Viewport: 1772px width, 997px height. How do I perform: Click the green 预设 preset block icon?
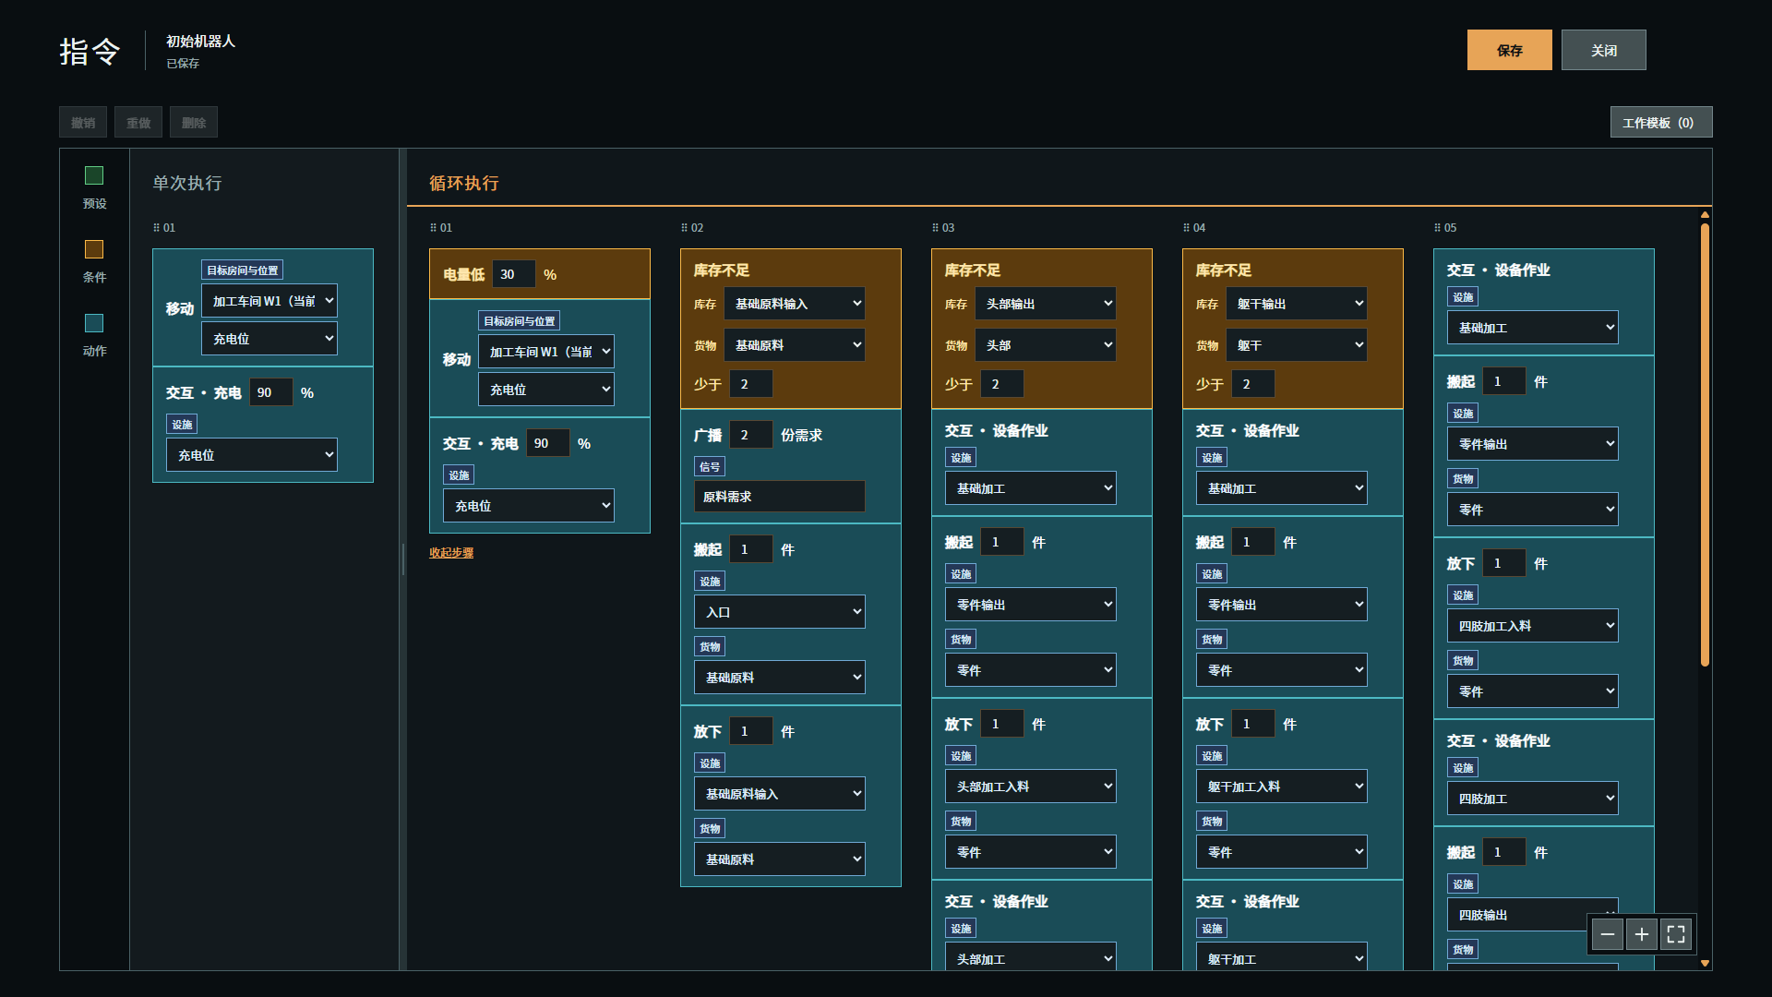click(94, 175)
